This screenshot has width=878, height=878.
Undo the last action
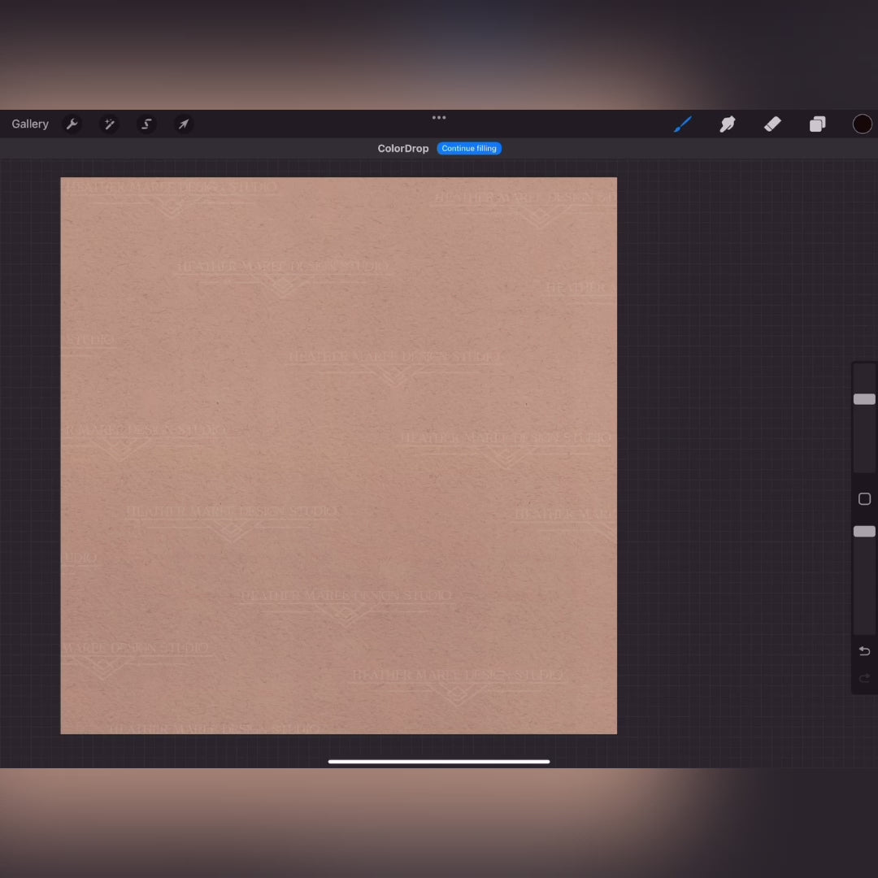864,651
